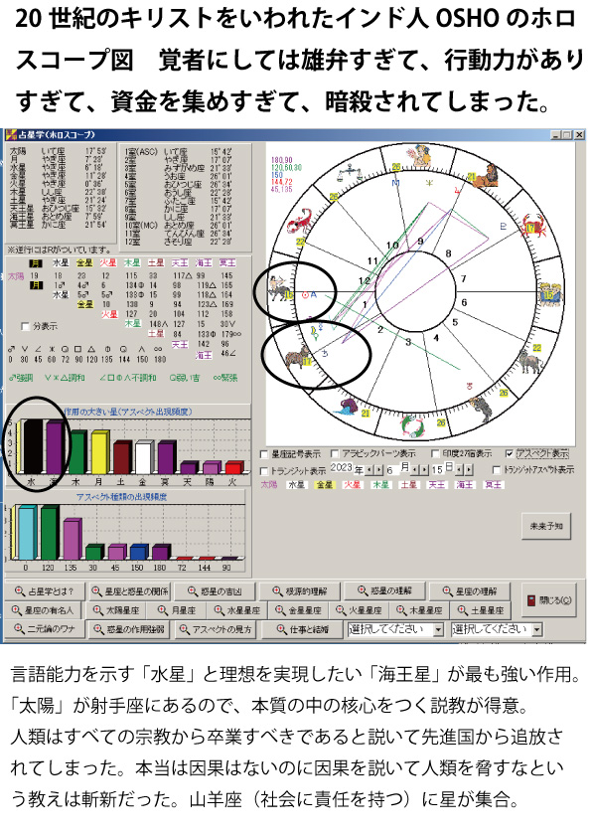Click the year field showing 2023
Image resolution: width=591 pixels, height=837 pixels.
point(342,468)
